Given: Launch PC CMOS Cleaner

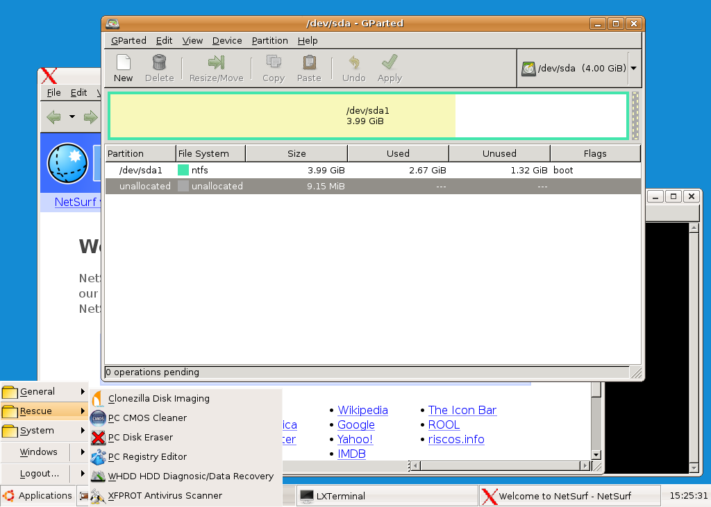Looking at the screenshot, I should click(186, 418).
